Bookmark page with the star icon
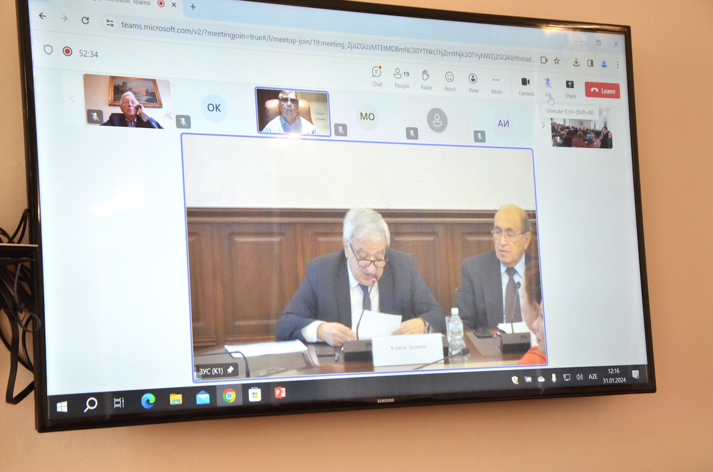This screenshot has width=713, height=472. click(557, 61)
